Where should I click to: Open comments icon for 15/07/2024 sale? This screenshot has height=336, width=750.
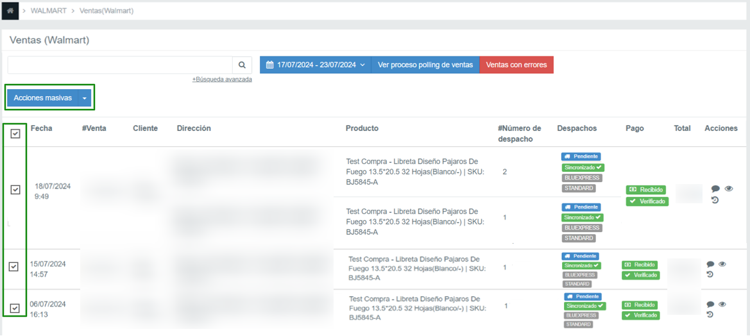click(x=710, y=264)
